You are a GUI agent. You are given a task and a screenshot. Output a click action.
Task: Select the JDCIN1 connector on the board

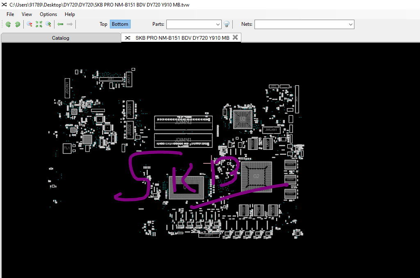click(67, 88)
